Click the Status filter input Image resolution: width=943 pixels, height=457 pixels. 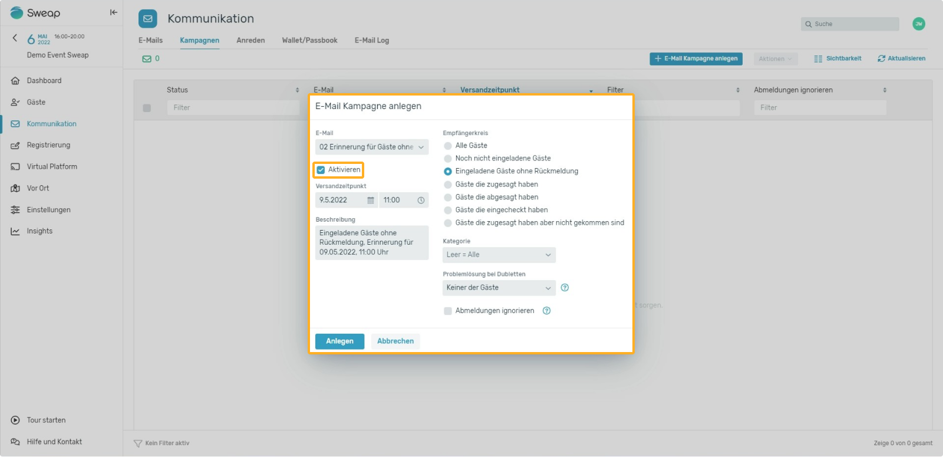pyautogui.click(x=233, y=108)
